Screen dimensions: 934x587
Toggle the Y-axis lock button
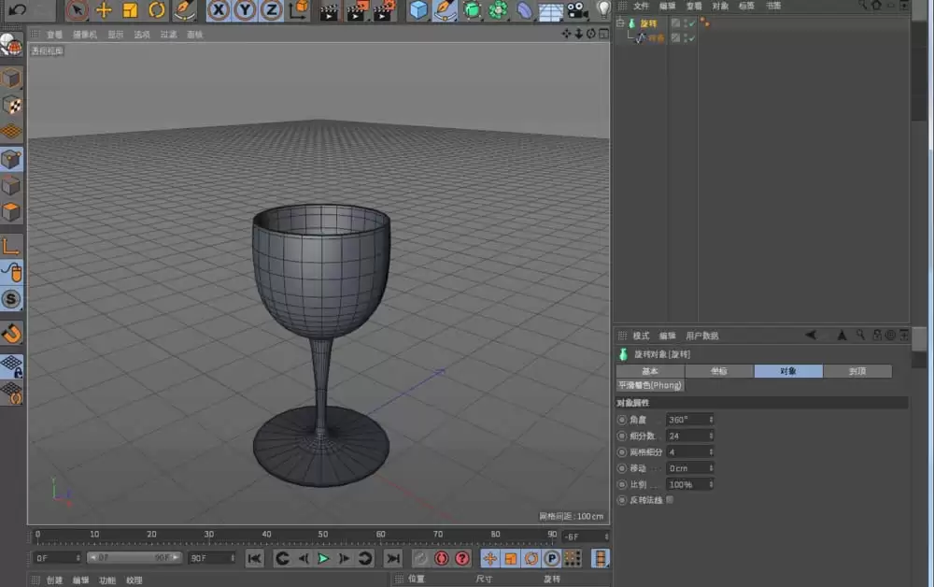click(244, 10)
